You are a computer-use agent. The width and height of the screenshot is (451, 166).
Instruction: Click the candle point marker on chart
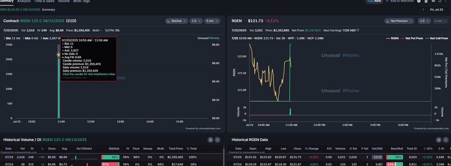pyautogui.click(x=59, y=55)
